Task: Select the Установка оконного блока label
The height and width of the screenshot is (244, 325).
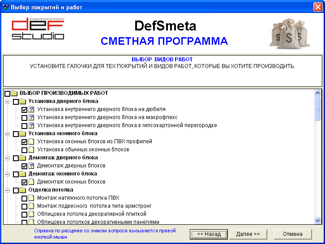Action: tap(63, 133)
